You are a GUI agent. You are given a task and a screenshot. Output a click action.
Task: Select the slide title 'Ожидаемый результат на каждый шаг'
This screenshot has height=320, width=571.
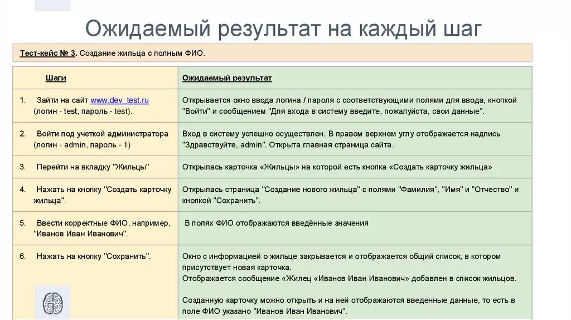[x=283, y=28]
